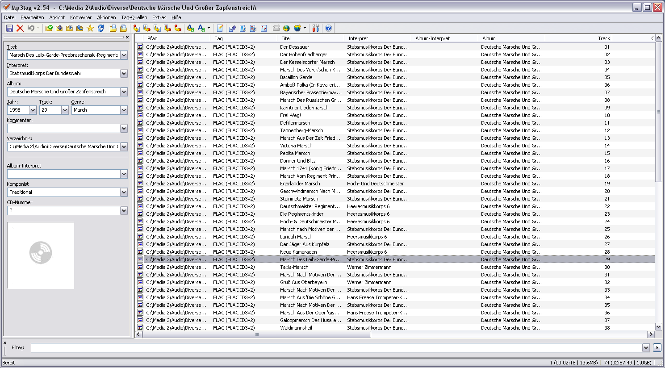The height and width of the screenshot is (368, 665).
Task: Expand the CD-Nummer dropdown
Action: (124, 210)
